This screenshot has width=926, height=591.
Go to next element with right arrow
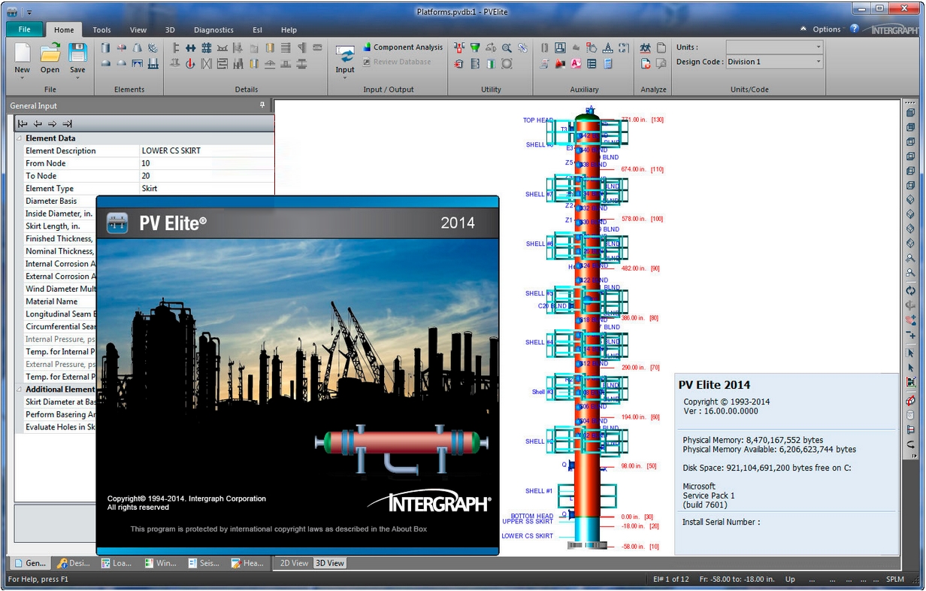(53, 123)
